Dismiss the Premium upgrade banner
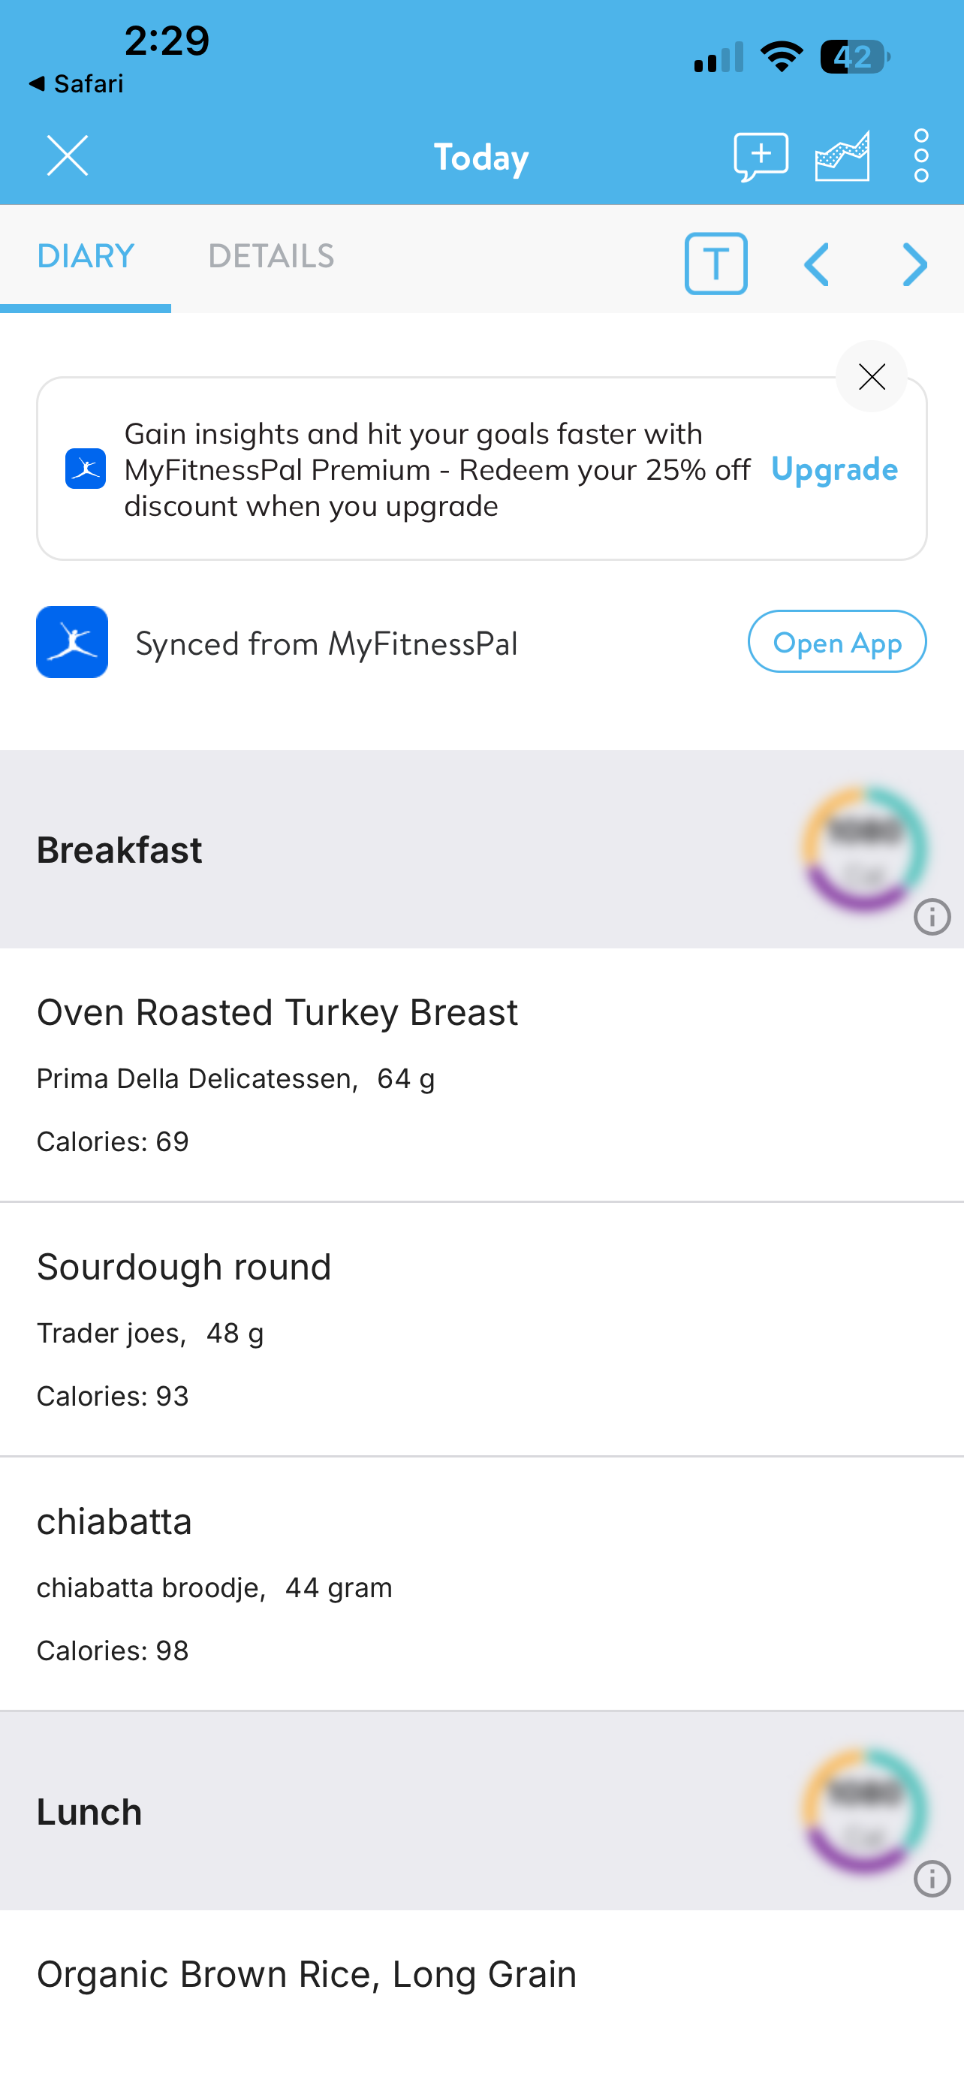The height and width of the screenshot is (2086, 964). click(872, 376)
